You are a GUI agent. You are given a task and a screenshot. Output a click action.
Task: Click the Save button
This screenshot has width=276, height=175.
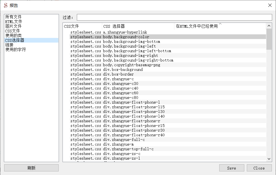231,168
